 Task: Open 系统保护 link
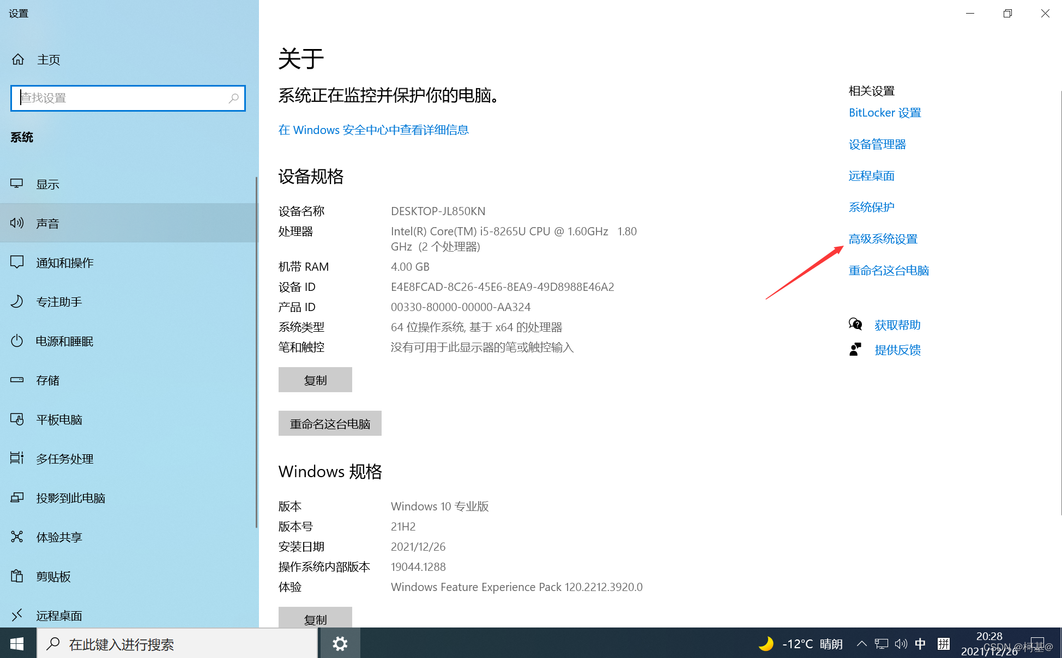[x=871, y=208]
